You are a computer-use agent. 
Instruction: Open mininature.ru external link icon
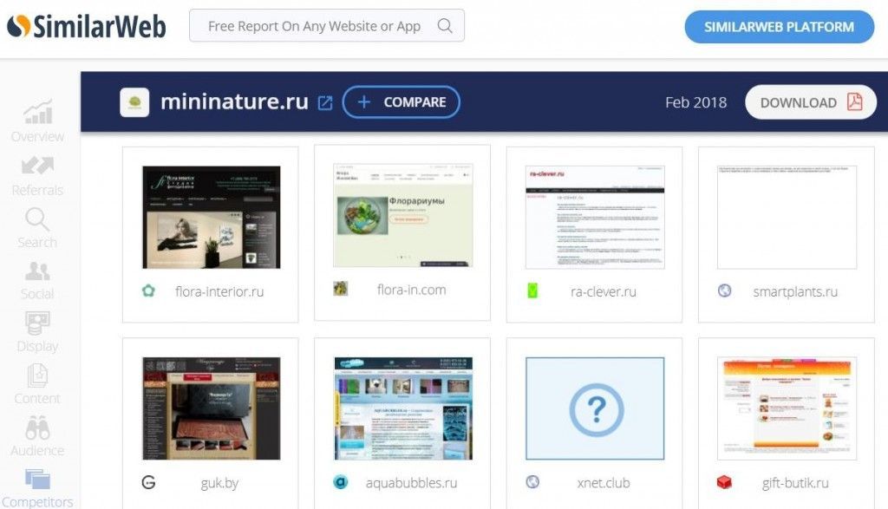click(x=325, y=102)
